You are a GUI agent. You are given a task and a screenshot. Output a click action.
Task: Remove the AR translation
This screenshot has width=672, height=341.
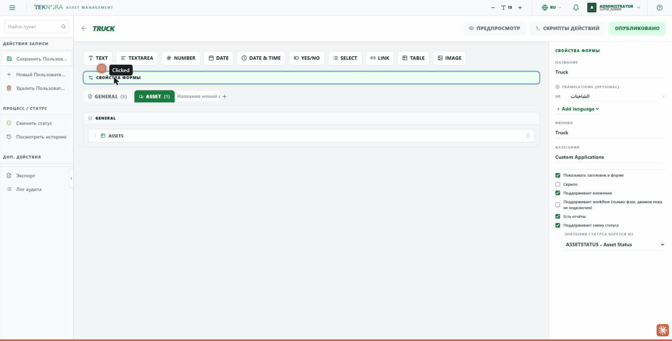coord(663,97)
